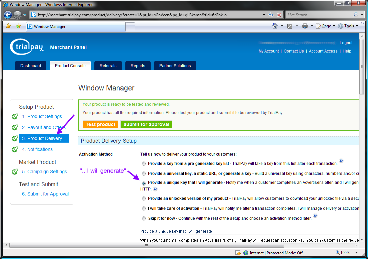Screen dimensions: 368x259
Task: Click the Live Search input box
Action: 319,15
